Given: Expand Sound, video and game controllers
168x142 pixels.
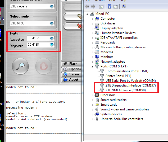Looking at the screenshot, I should [x=92, y=110].
